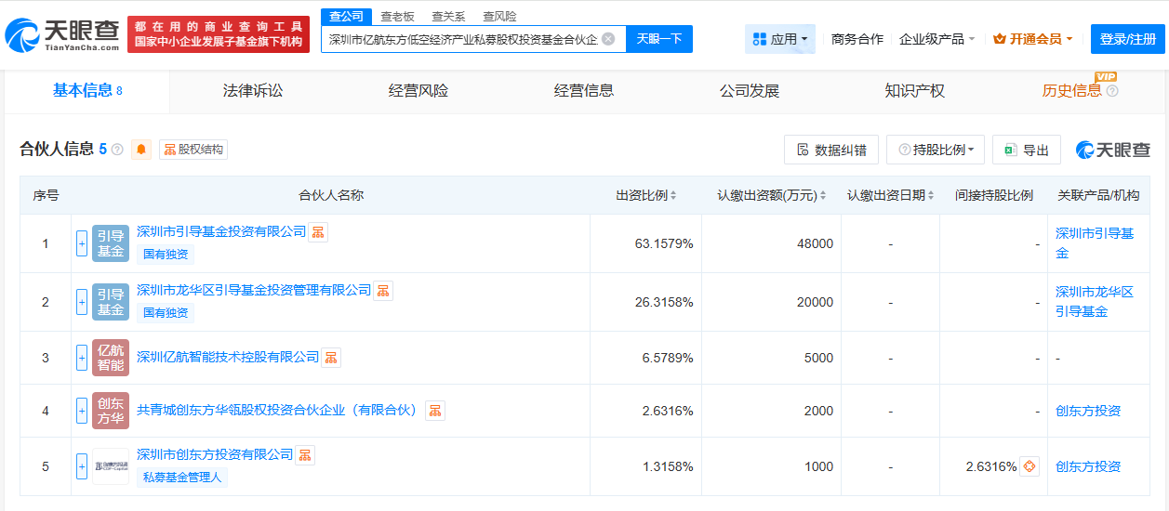Open equity structure icon for 深圳市引导基金投资有限公司
The height and width of the screenshot is (511, 1169).
(x=318, y=232)
